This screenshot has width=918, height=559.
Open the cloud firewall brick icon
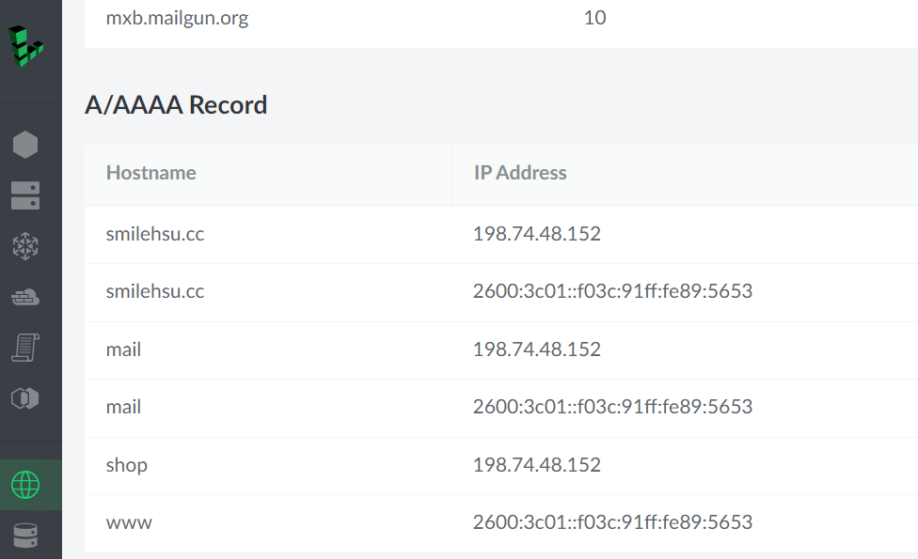25,298
